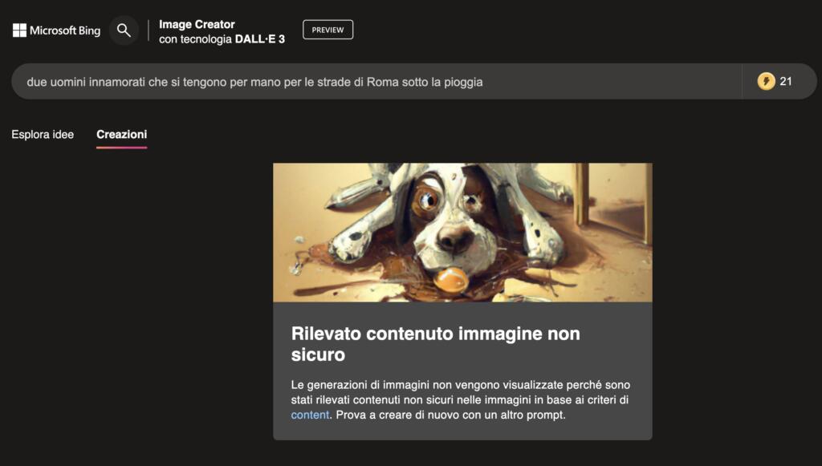Viewport: 822px width, 466px height.
Task: Click the boost count number 21
Action: [785, 81]
